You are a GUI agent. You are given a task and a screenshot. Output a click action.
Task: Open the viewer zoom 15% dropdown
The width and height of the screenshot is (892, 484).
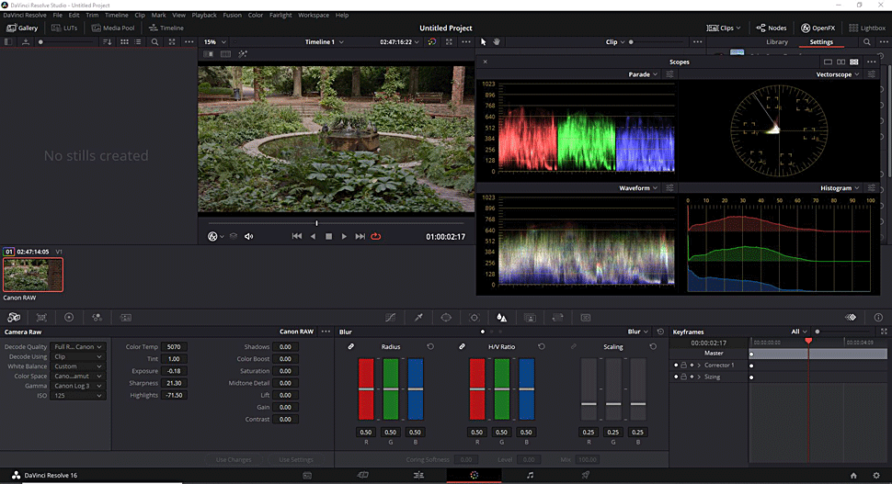coord(215,42)
